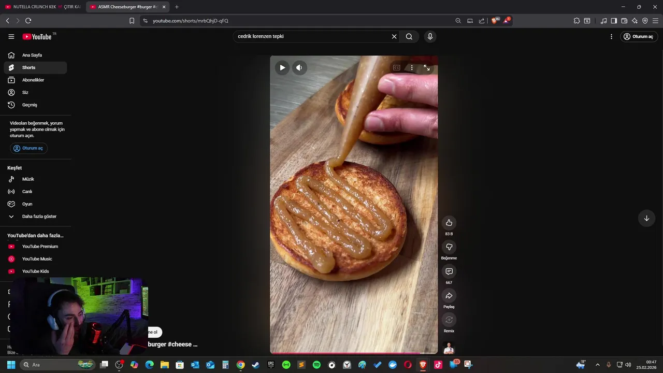Open Spotify from the taskbar
This screenshot has width=663, height=373.
click(316, 365)
